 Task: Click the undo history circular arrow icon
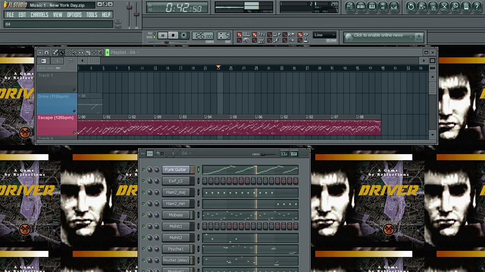[x=411, y=6]
